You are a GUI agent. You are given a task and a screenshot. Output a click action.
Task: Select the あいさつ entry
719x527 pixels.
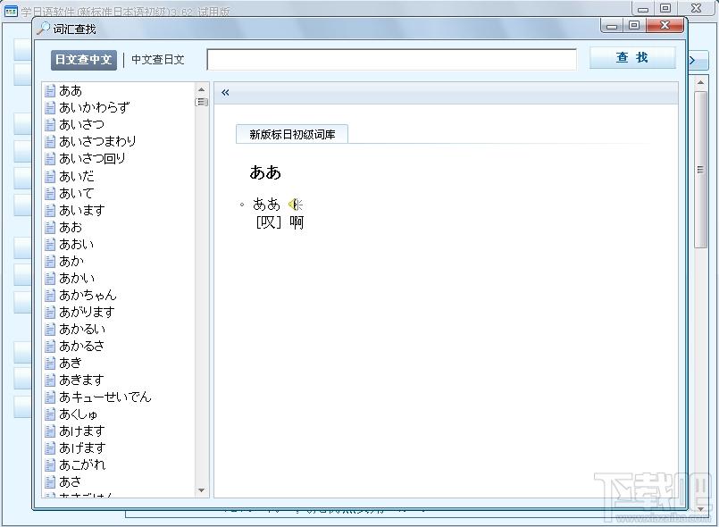[x=81, y=125]
